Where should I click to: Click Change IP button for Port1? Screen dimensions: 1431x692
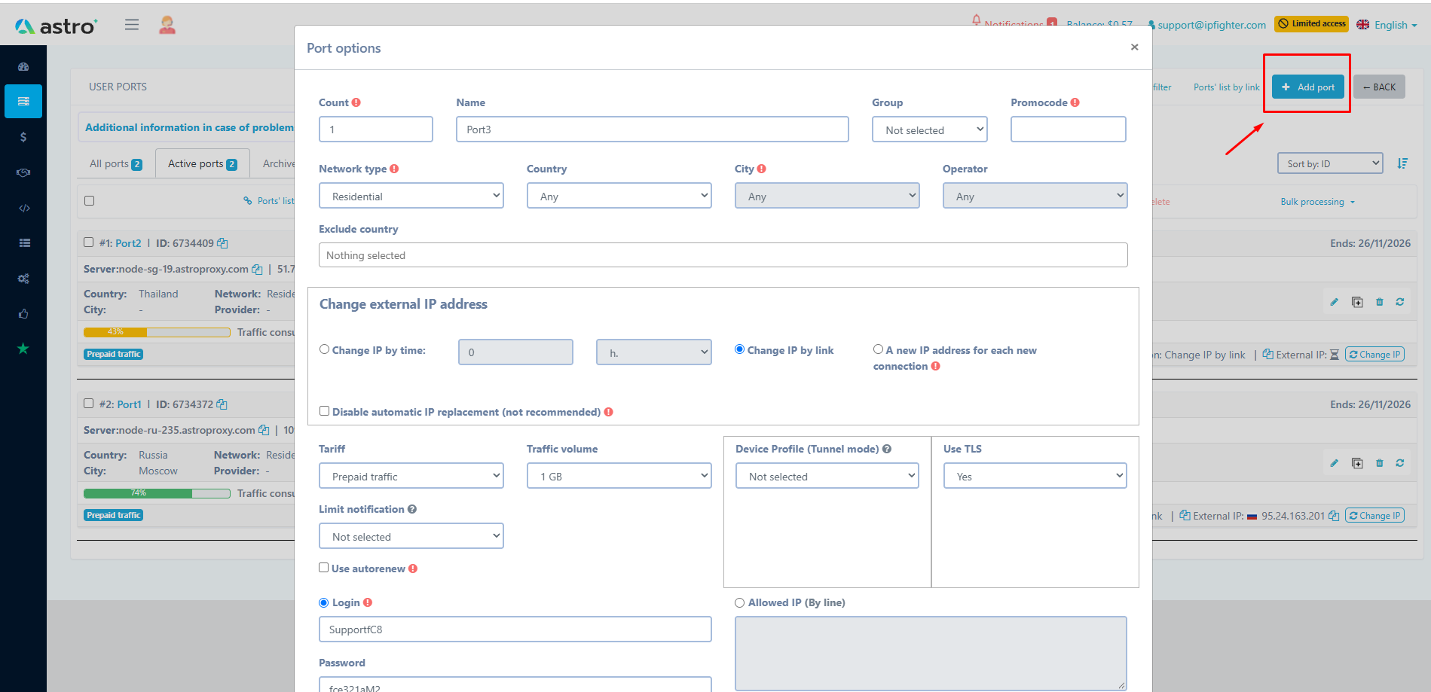1375,516
